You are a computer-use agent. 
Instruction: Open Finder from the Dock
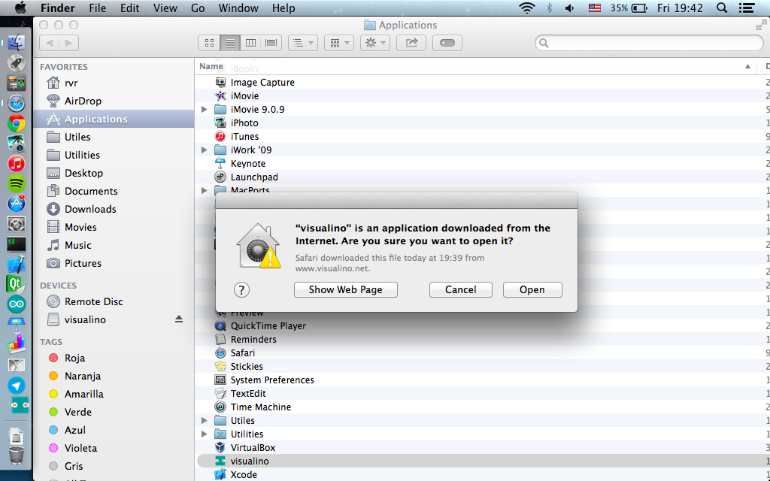pos(17,43)
